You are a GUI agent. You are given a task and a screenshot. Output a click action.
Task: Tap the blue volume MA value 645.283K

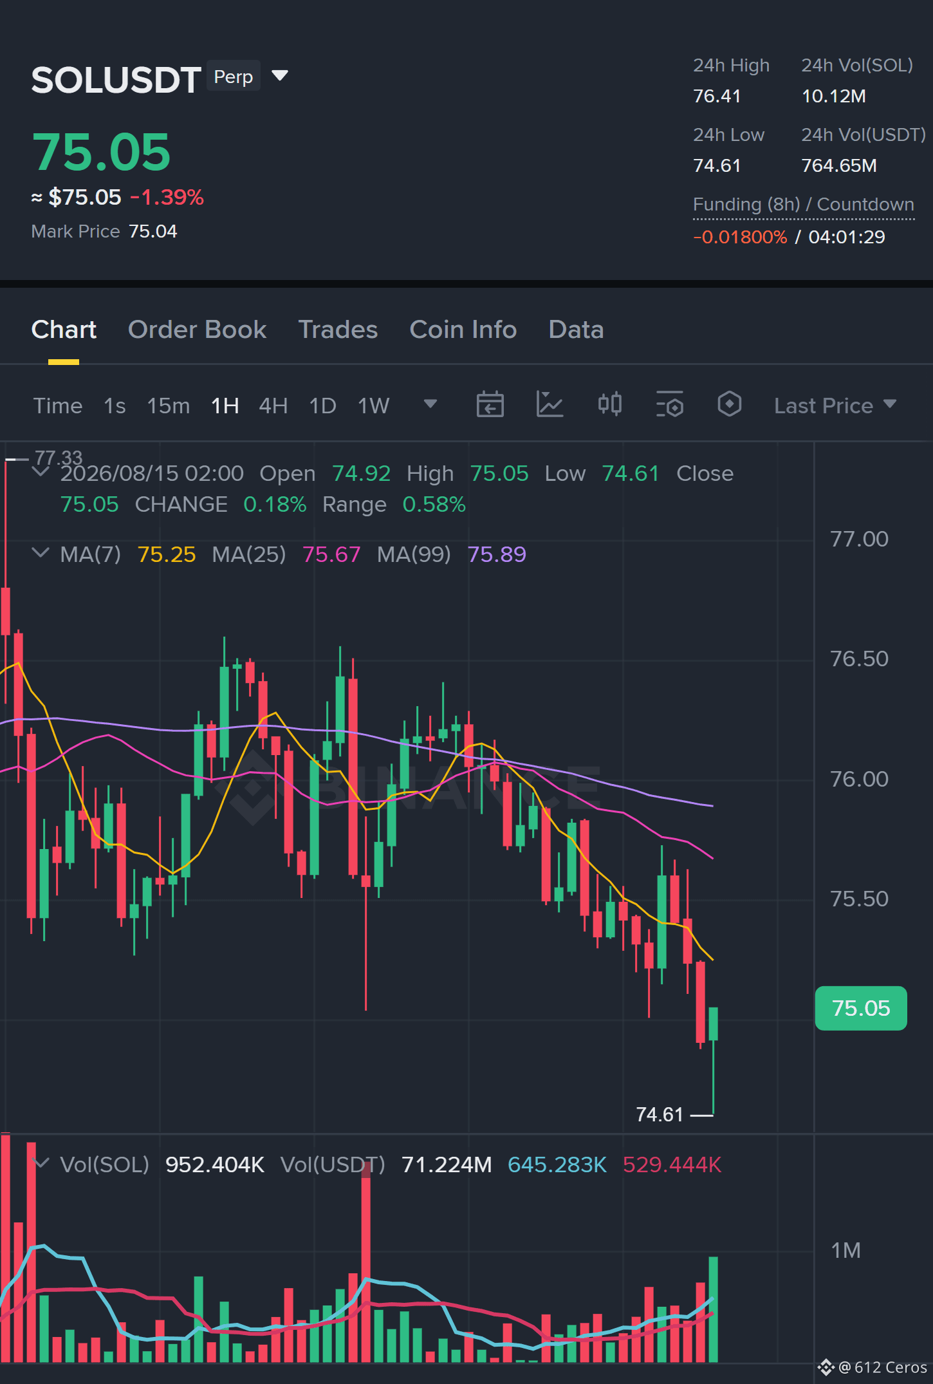(557, 1164)
